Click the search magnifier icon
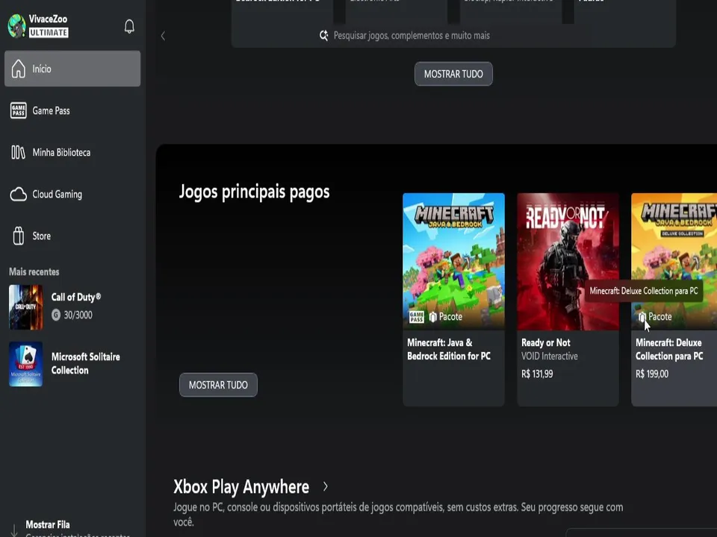 pos(323,36)
